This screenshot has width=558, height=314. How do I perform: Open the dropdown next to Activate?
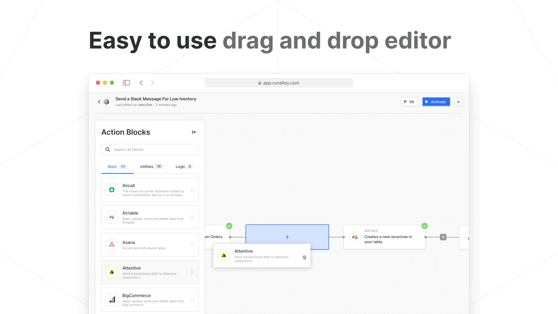[x=458, y=102]
